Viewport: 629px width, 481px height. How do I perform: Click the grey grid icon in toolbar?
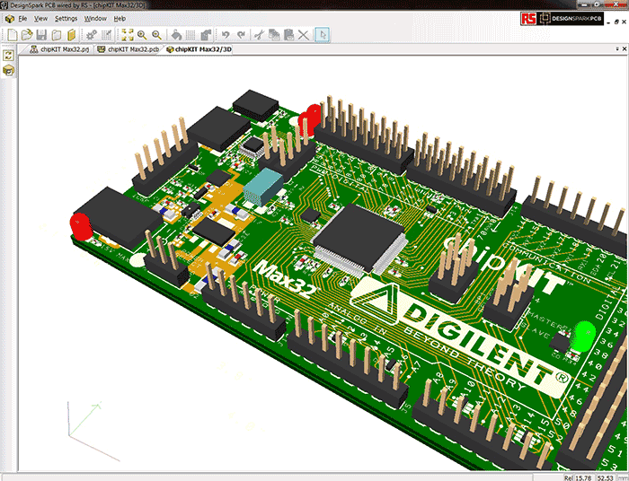point(190,35)
